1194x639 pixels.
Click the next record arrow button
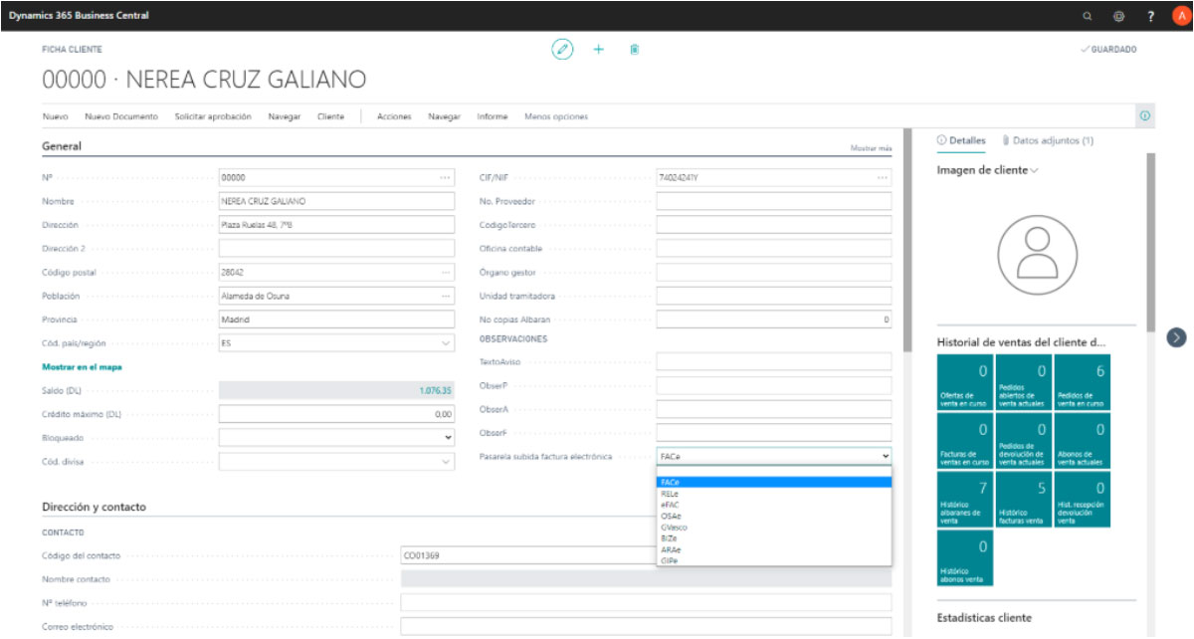(1177, 337)
